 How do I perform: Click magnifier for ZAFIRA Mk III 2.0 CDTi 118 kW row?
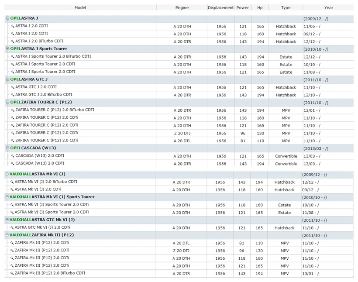(12, 258)
